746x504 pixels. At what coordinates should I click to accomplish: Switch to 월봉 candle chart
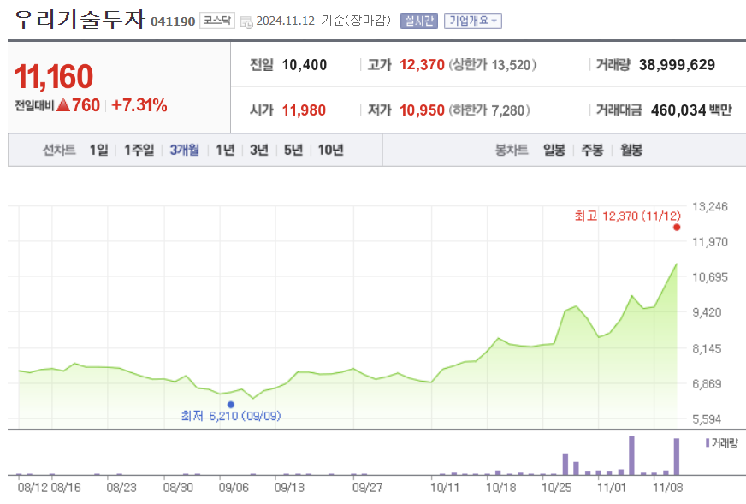click(631, 151)
